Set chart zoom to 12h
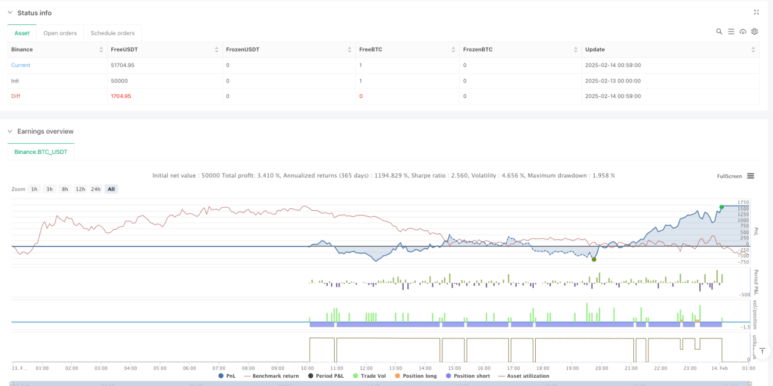The width and height of the screenshot is (773, 386). click(x=80, y=189)
